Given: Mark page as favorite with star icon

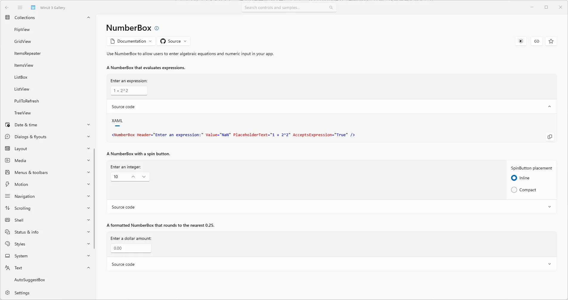Looking at the screenshot, I should coord(551,41).
